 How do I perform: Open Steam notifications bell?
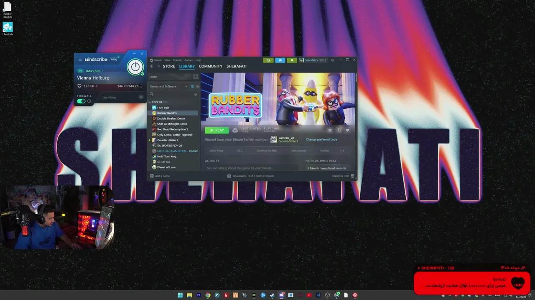click(292, 60)
